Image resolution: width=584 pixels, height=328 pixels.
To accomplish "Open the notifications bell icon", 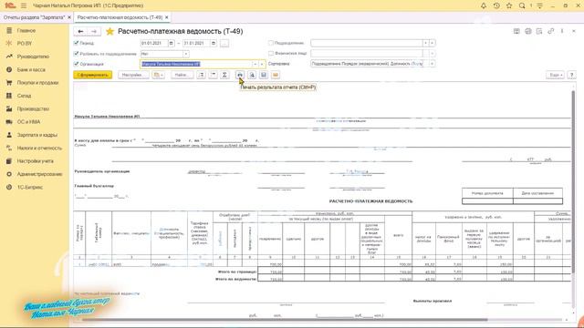I will tap(484, 5).
